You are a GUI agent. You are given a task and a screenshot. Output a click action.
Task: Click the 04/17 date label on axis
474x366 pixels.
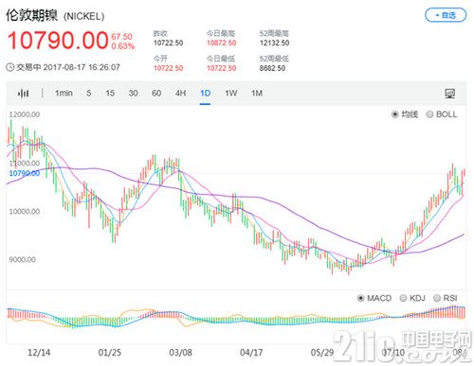[251, 353]
